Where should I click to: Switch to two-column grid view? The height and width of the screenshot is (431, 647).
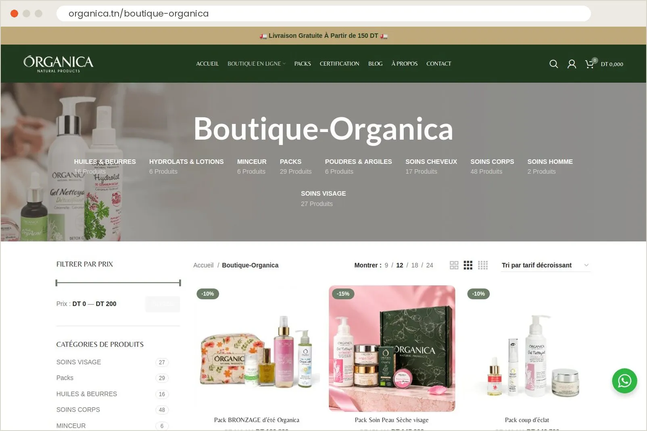pyautogui.click(x=454, y=265)
